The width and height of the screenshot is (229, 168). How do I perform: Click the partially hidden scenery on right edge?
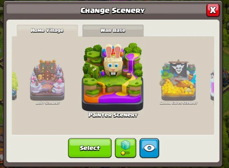pyautogui.click(x=212, y=86)
